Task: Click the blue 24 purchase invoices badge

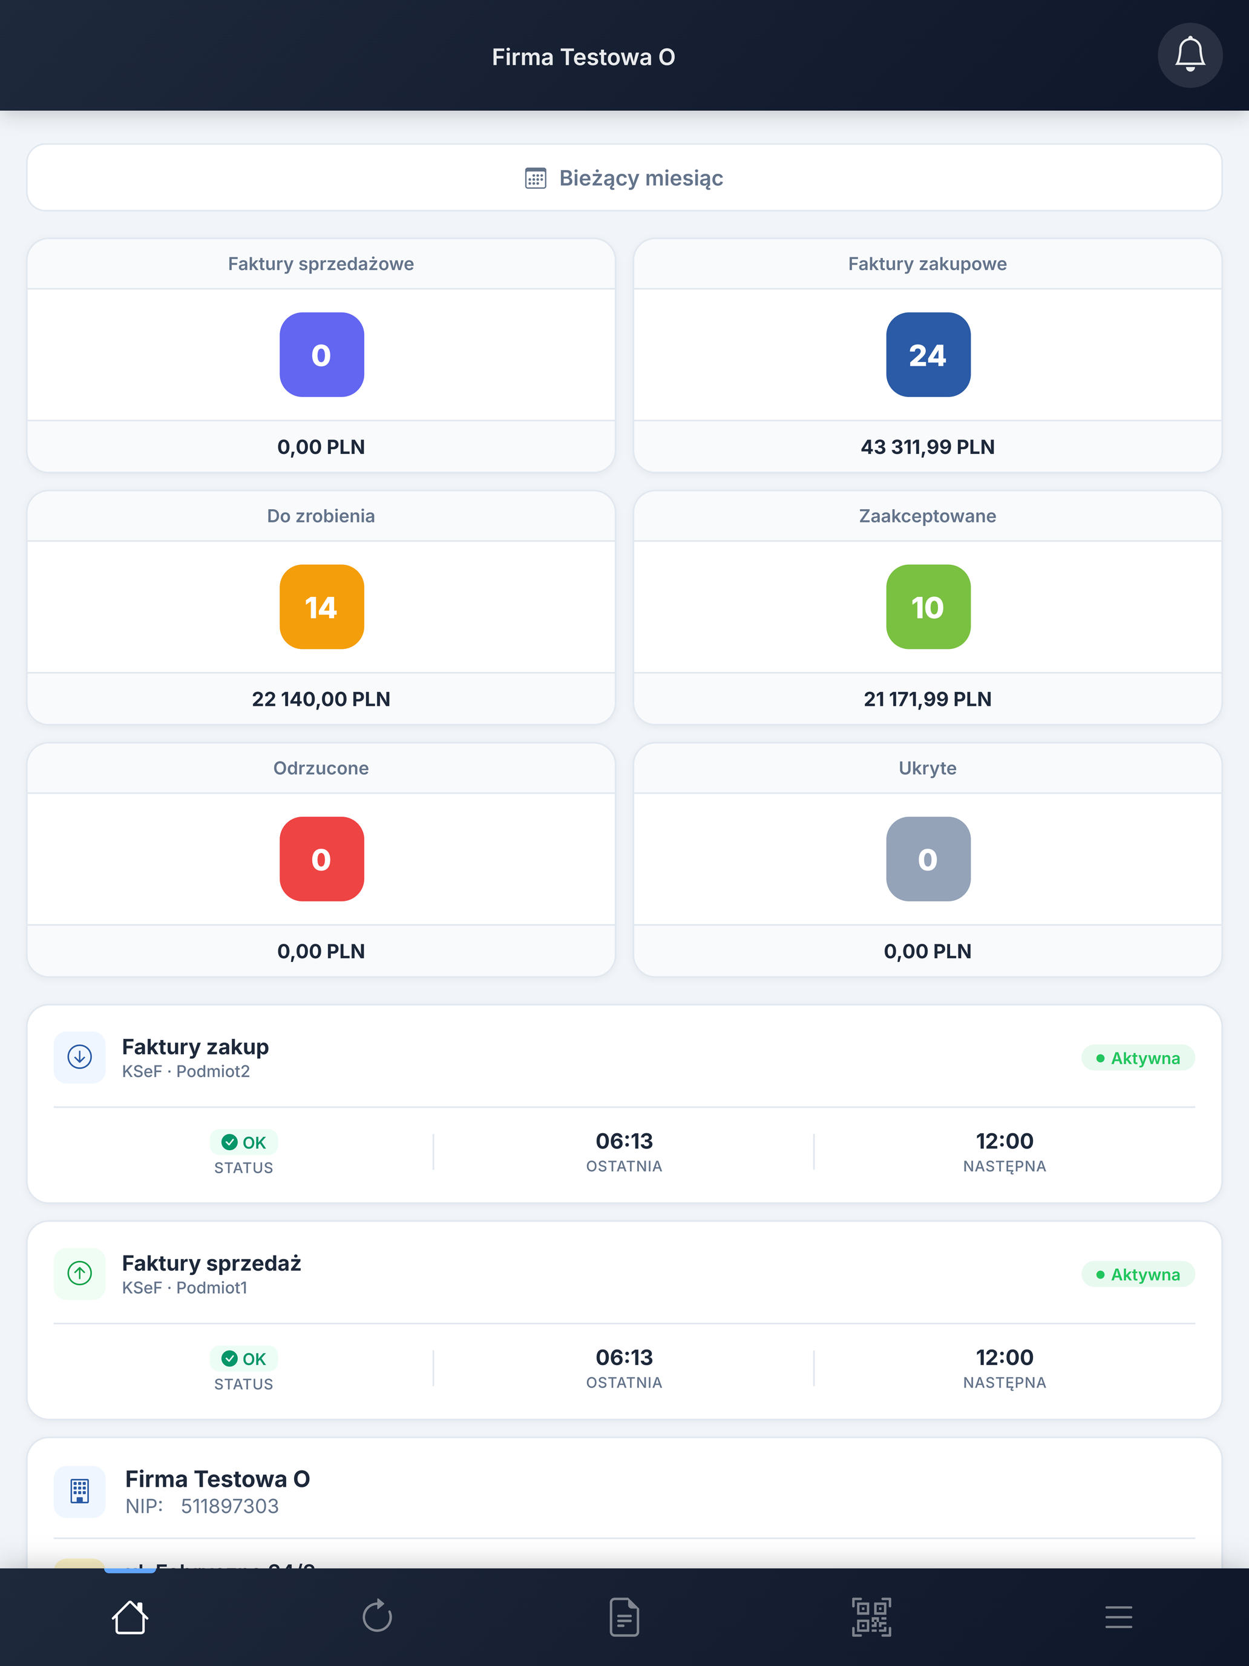Action: pyautogui.click(x=928, y=355)
